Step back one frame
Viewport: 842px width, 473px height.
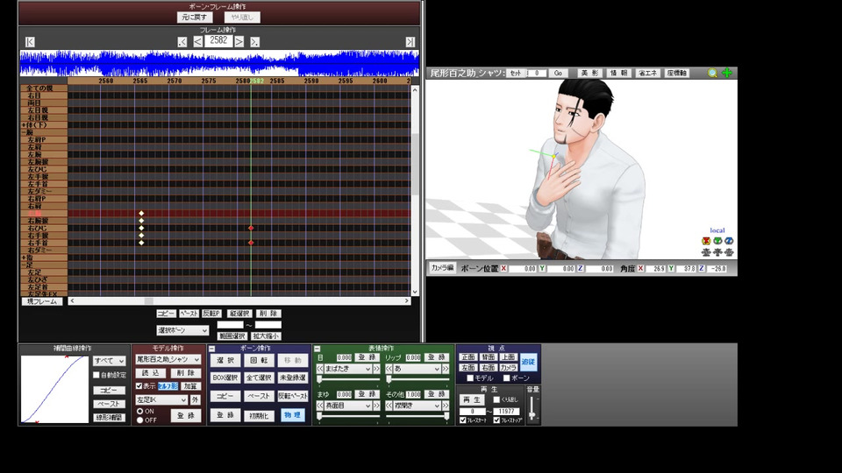point(198,42)
